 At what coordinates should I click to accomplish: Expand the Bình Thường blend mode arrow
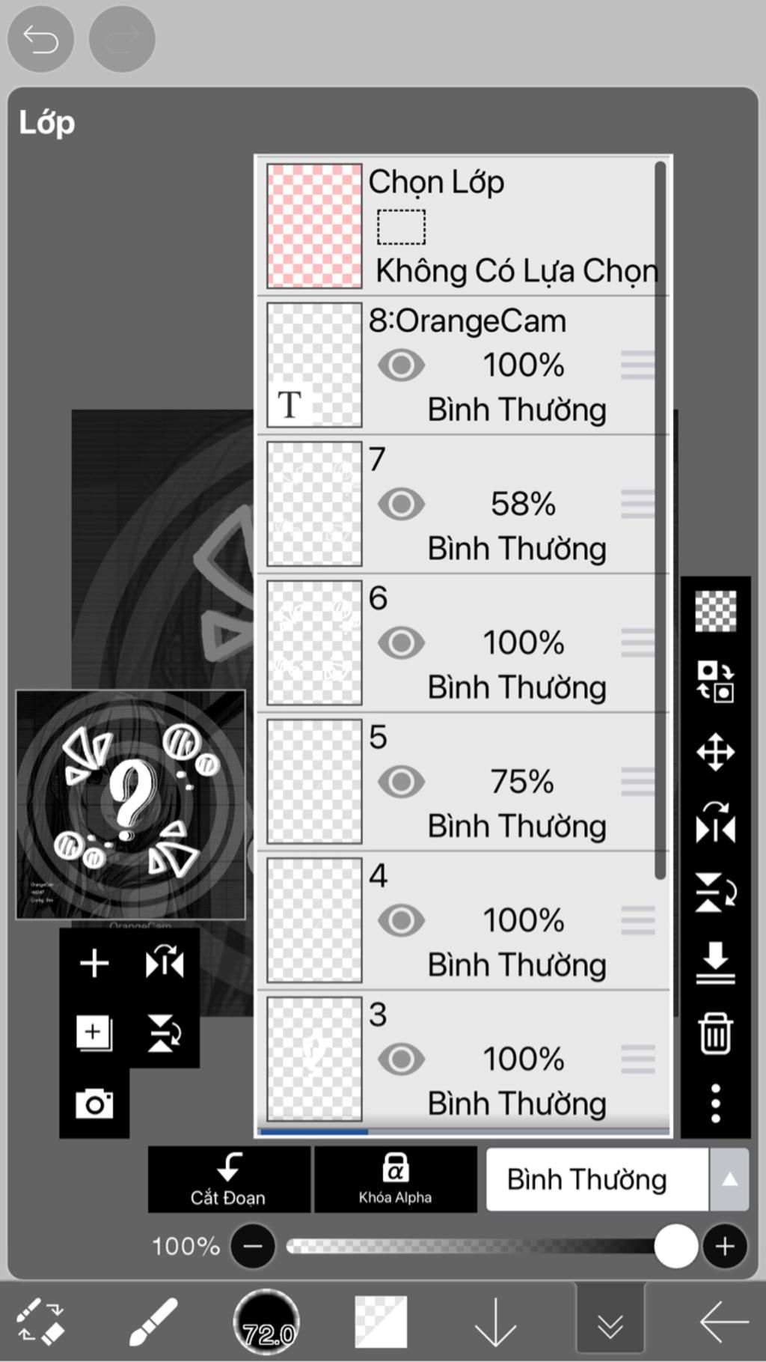[x=729, y=1179]
